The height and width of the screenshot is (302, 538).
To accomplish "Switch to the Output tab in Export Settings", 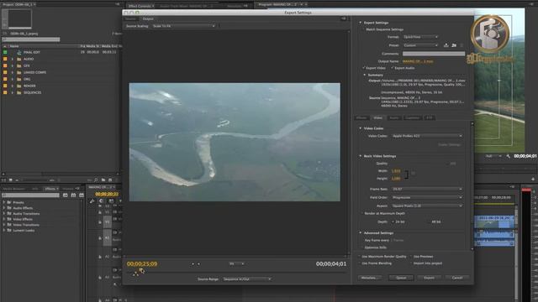I will [x=148, y=18].
